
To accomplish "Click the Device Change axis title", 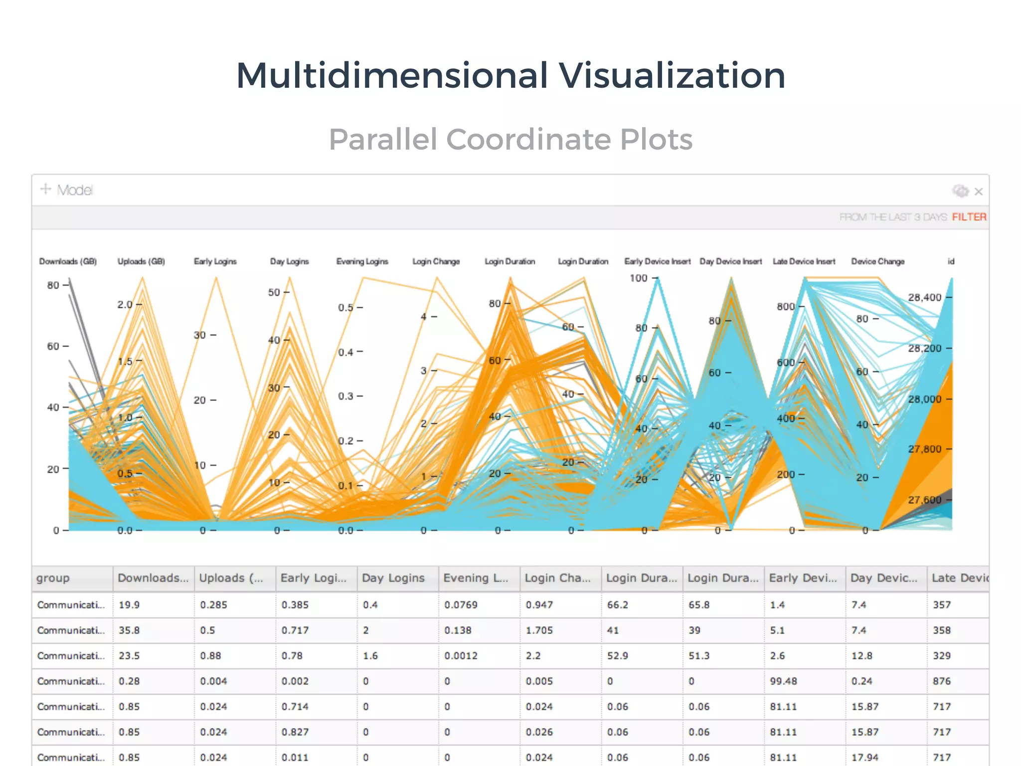I will (x=877, y=261).
